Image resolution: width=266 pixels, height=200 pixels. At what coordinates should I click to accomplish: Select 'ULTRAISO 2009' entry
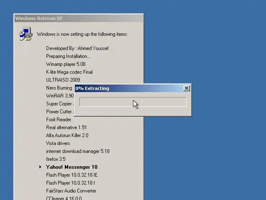pyautogui.click(x=63, y=80)
